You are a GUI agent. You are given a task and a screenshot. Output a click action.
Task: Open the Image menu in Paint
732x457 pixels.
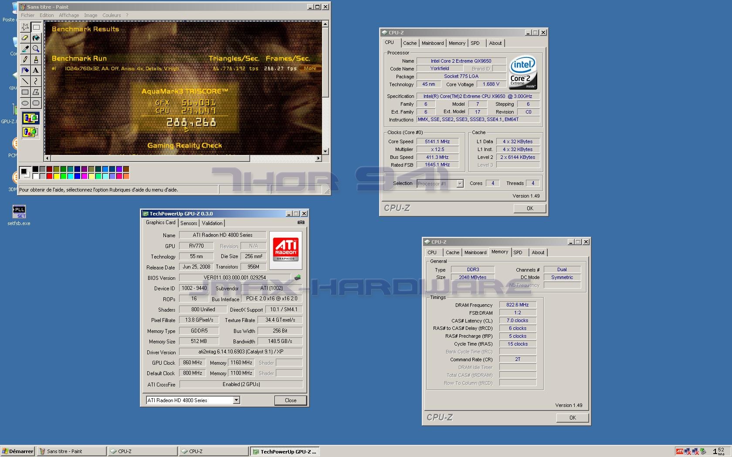(91, 15)
